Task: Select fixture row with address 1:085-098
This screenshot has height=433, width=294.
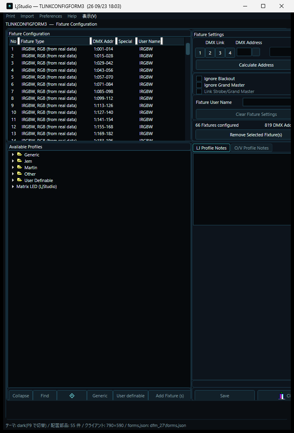Action: (97, 91)
